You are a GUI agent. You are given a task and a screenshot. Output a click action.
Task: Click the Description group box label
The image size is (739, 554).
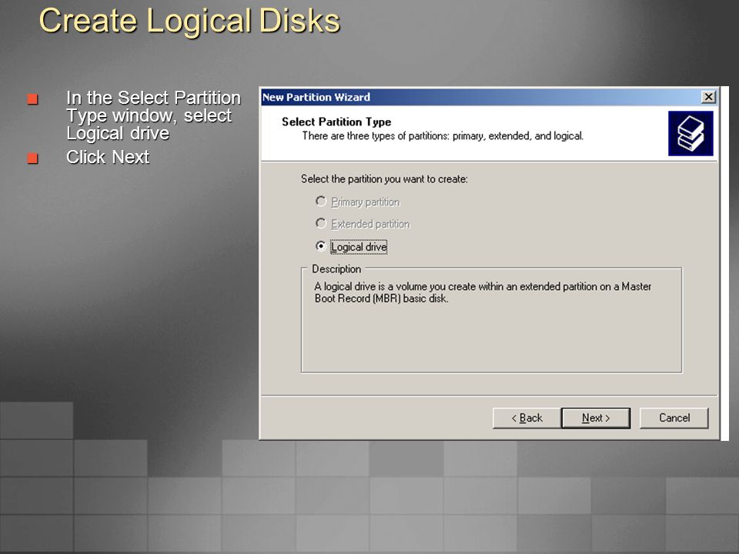click(x=336, y=269)
